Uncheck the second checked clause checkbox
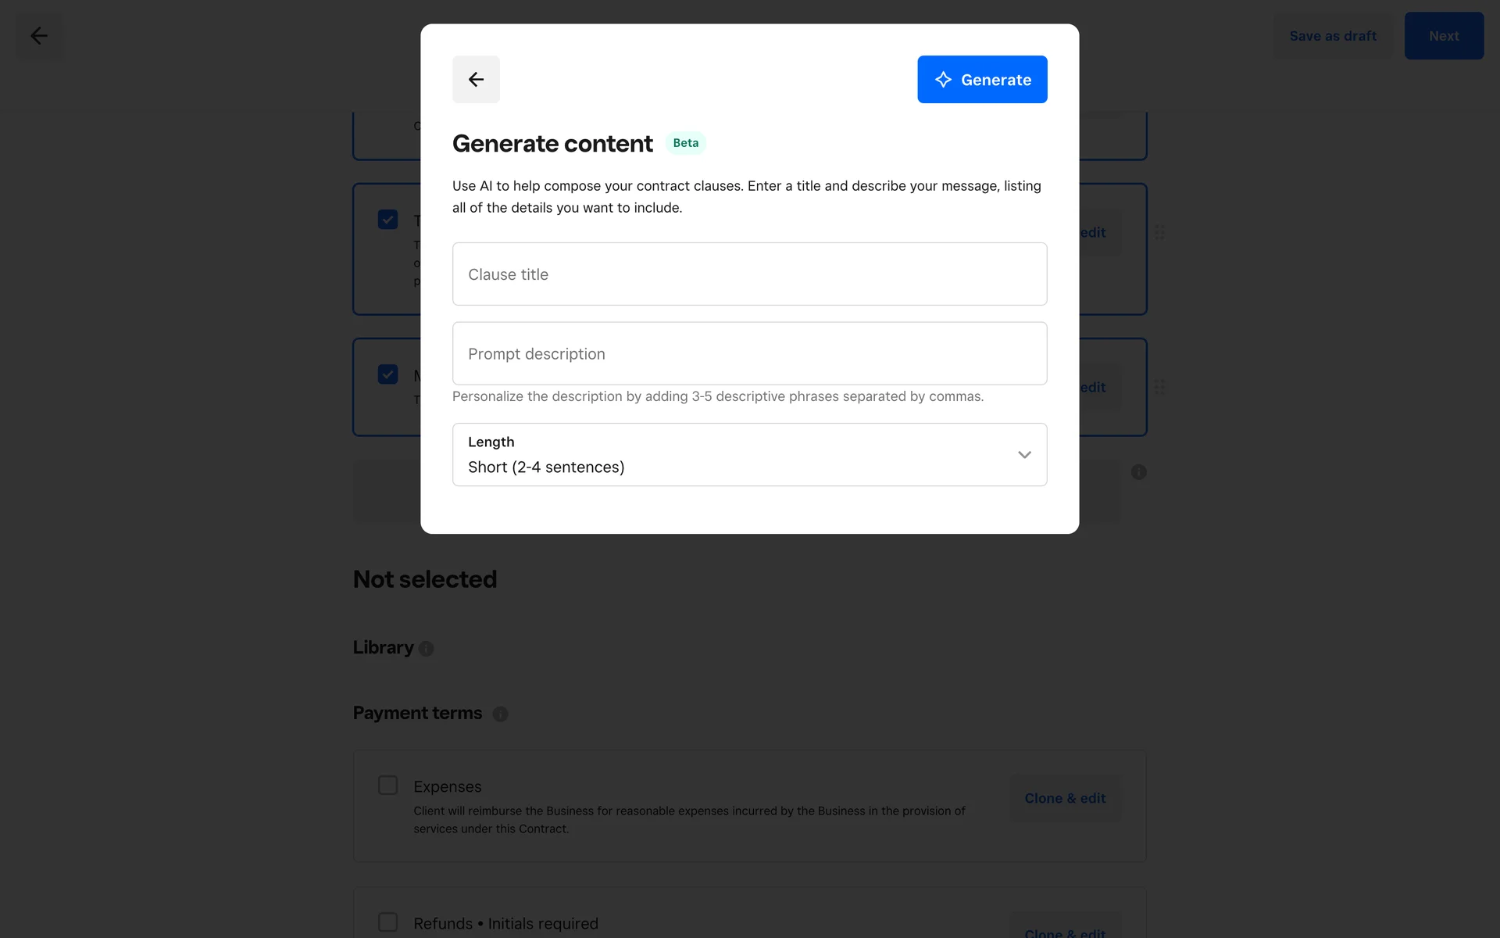This screenshot has width=1500, height=938. click(387, 374)
